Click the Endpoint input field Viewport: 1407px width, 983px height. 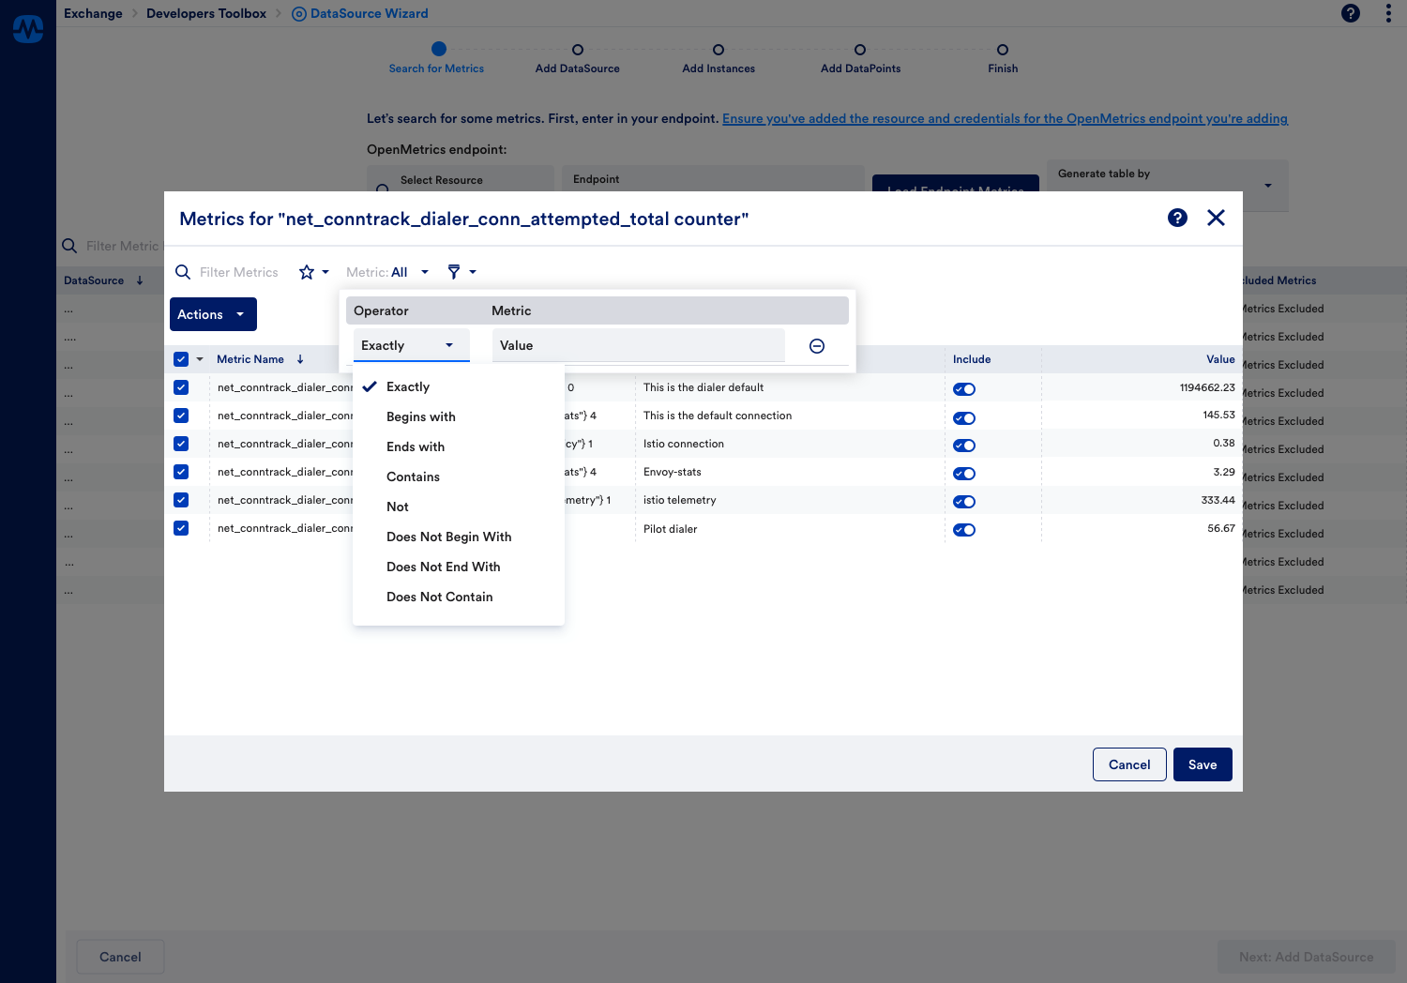click(712, 179)
